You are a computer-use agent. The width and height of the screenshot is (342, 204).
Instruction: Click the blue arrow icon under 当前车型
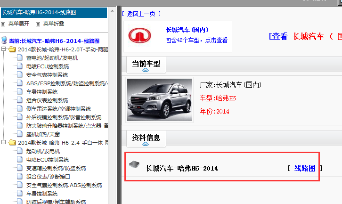click(x=146, y=70)
